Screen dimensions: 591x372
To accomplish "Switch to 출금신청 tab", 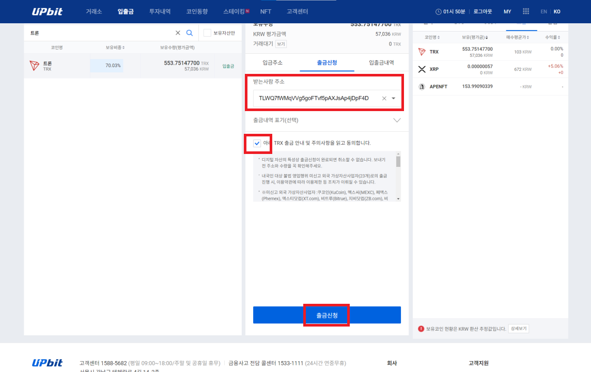I will click(327, 63).
